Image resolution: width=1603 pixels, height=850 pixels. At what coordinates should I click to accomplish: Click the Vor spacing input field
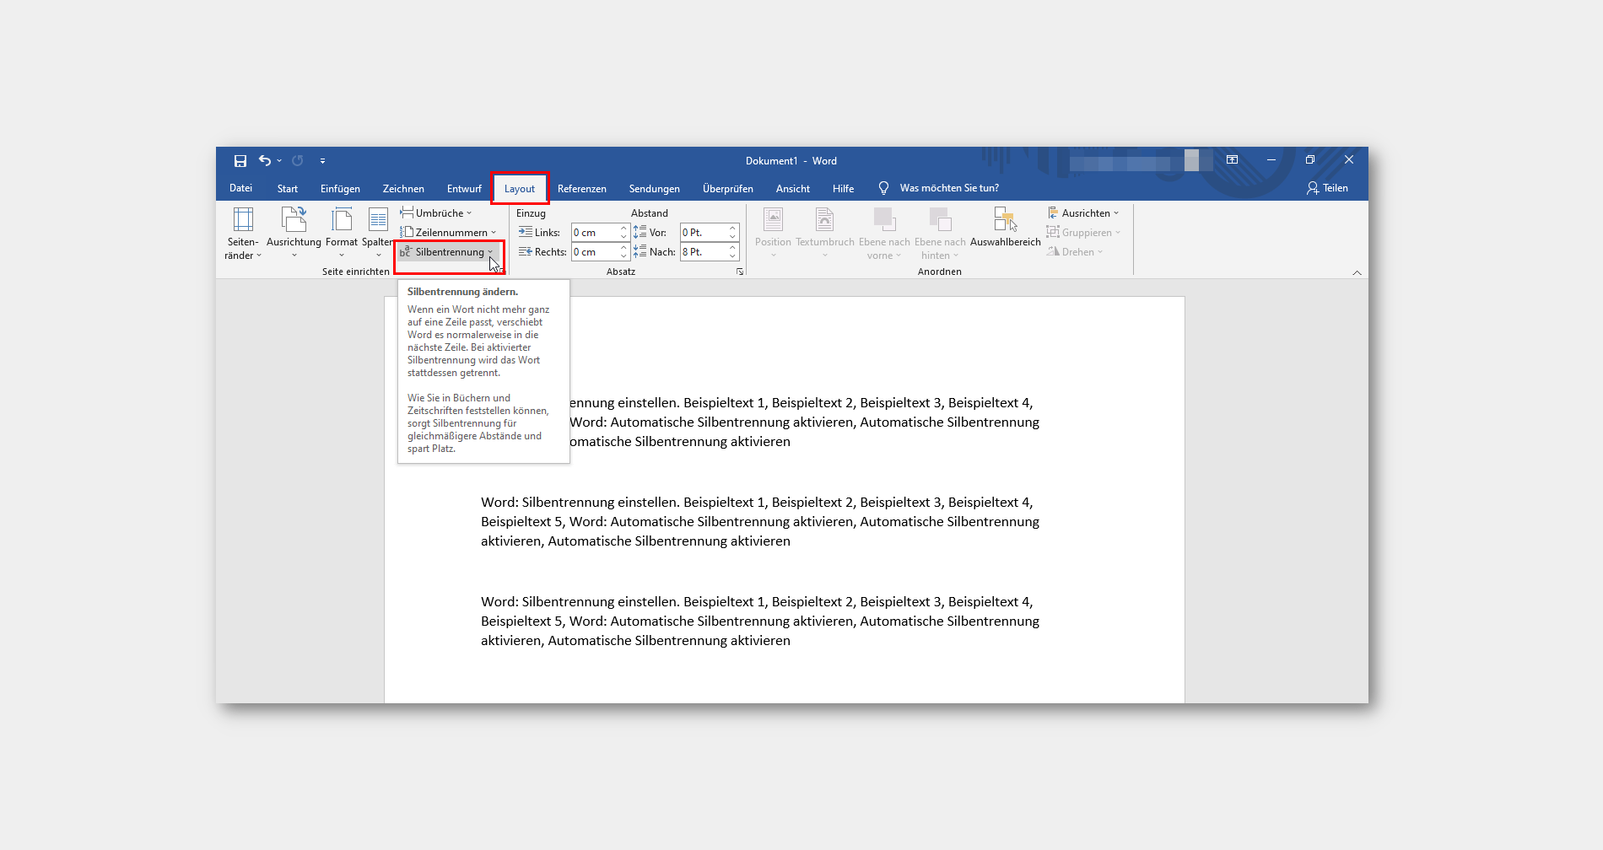pyautogui.click(x=704, y=233)
